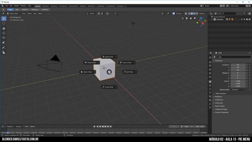
Task: Choose Vertex Paint in pie menu
Action: coord(109,57)
